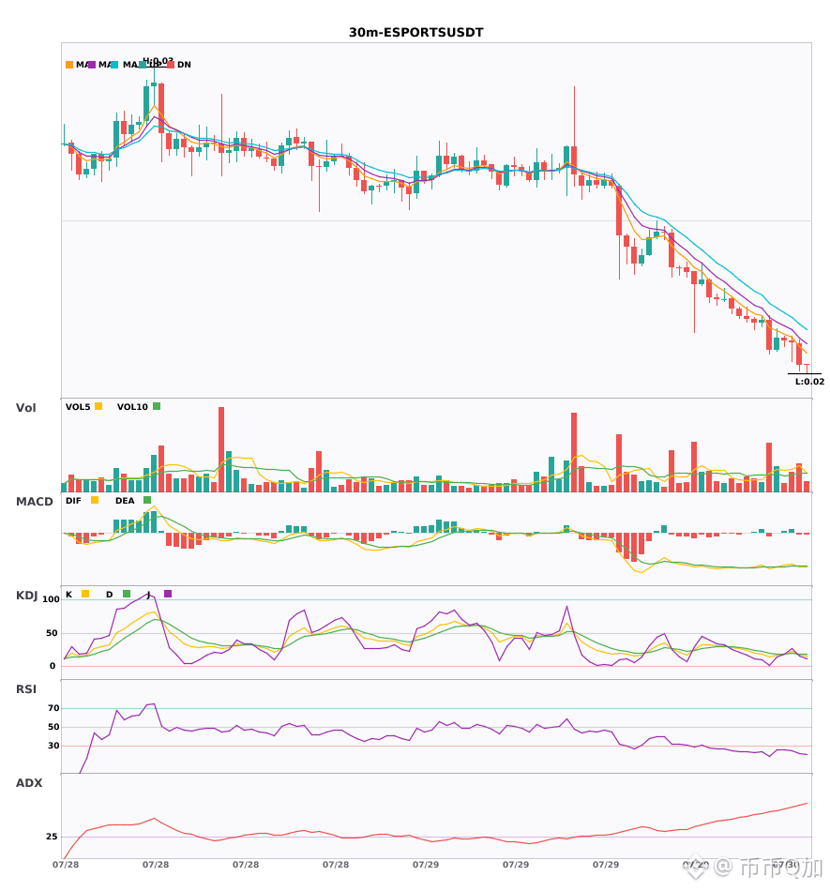Click the ADX panel label
This screenshot has height=891, width=830.
pos(28,783)
